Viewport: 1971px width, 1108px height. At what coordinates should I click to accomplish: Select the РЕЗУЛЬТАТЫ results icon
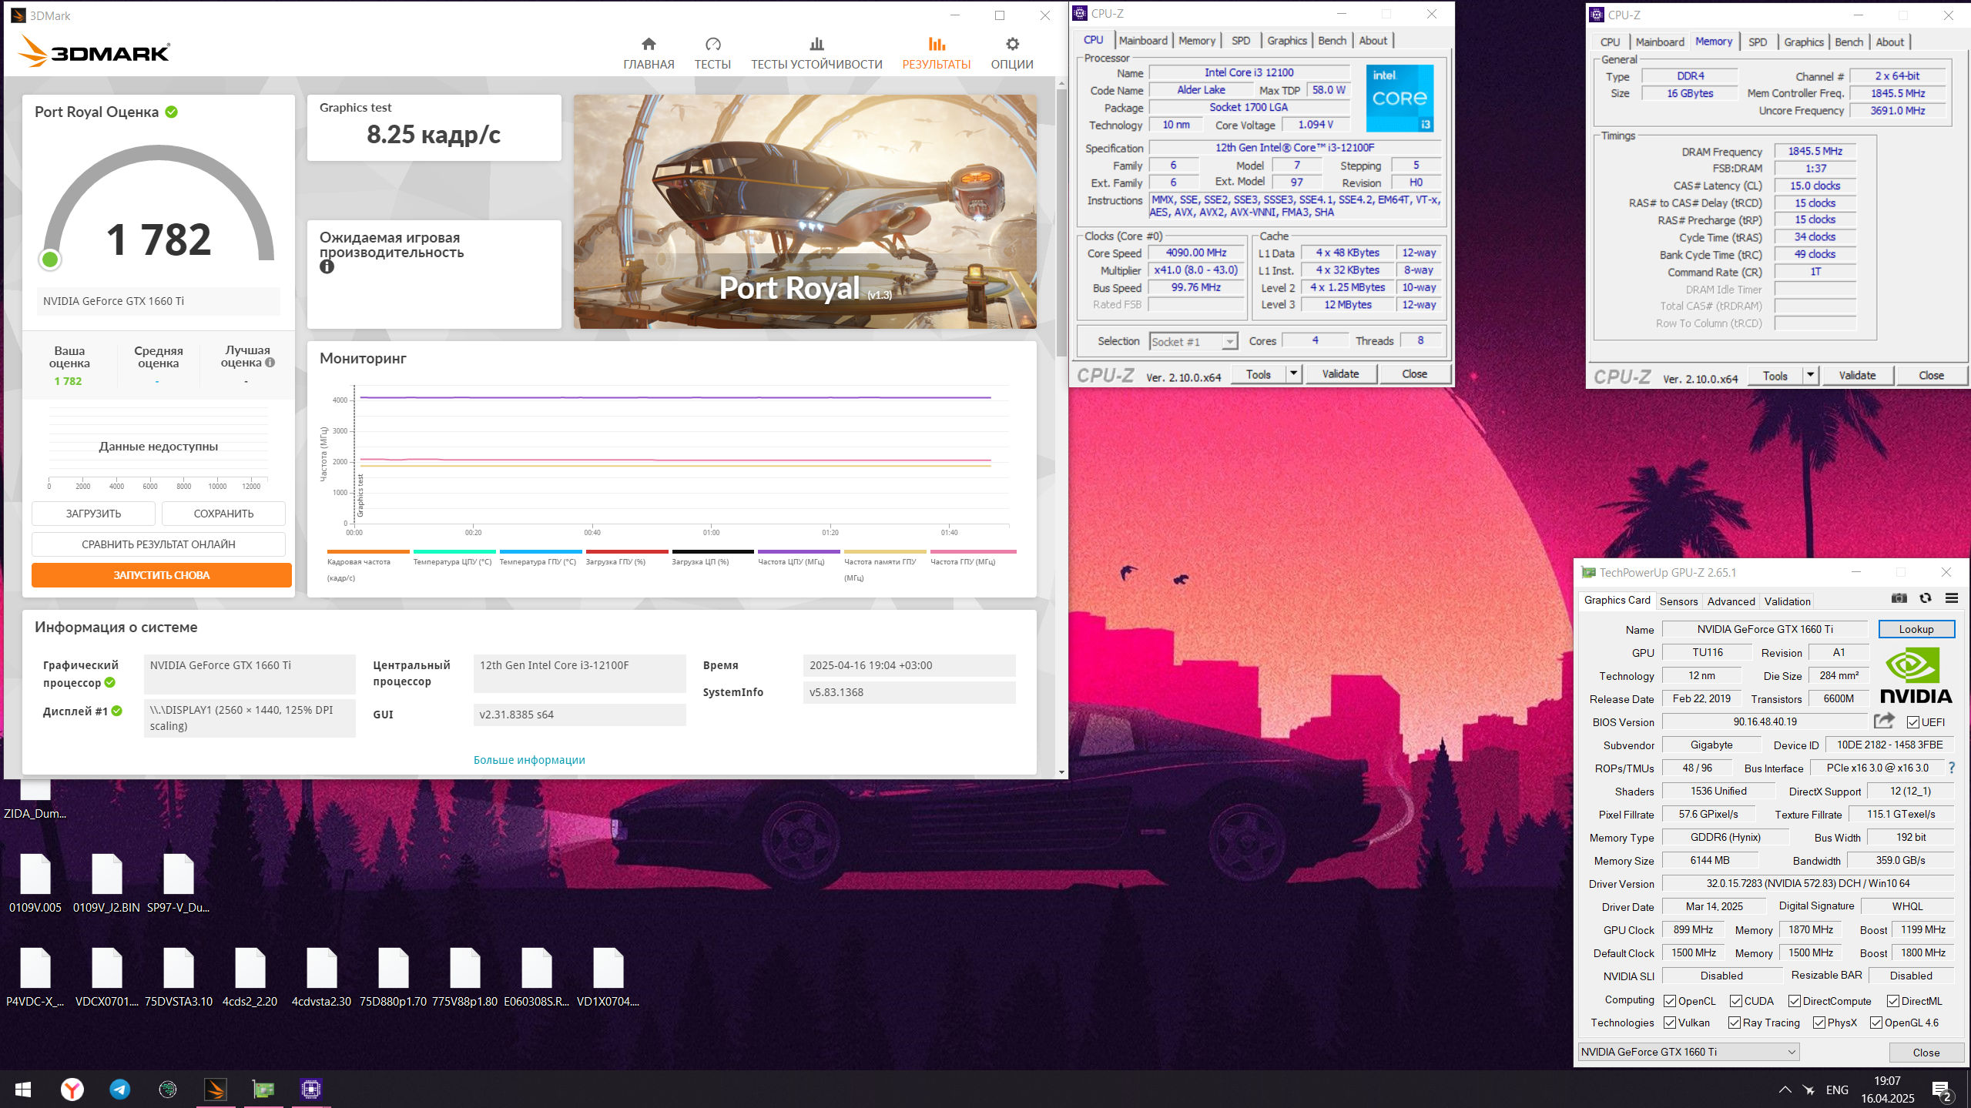click(936, 44)
